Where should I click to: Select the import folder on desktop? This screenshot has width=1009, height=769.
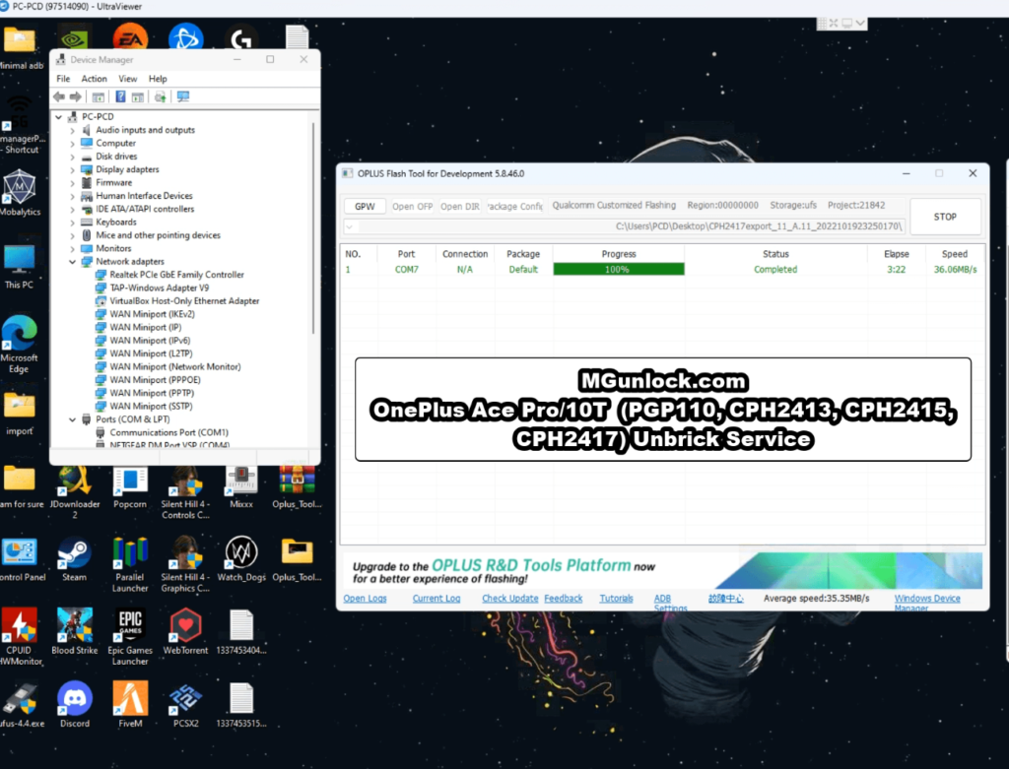pos(20,413)
